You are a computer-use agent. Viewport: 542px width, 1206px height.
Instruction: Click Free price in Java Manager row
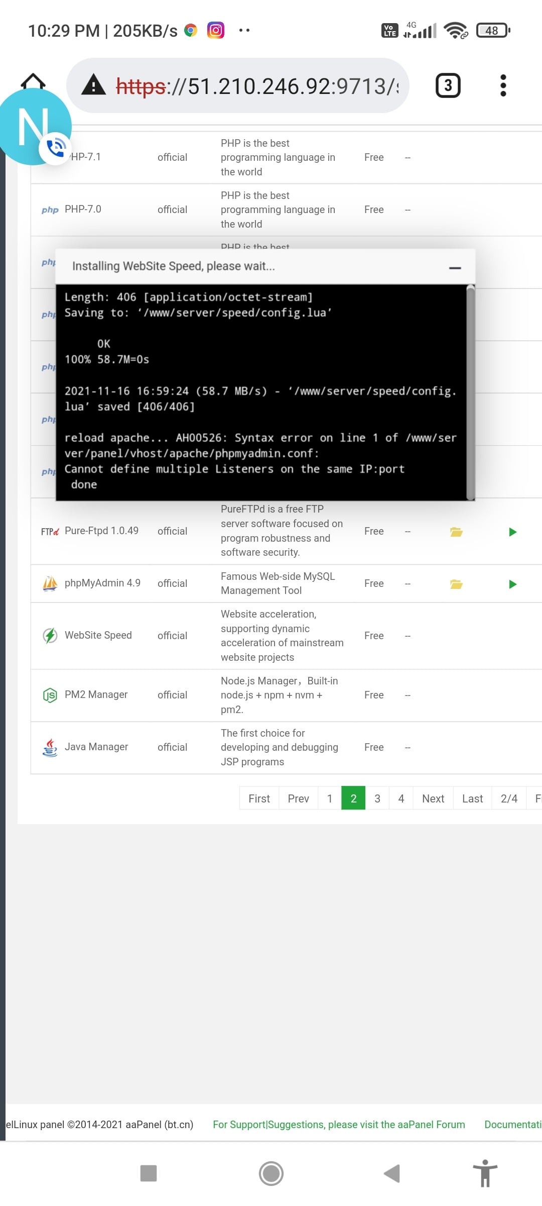[x=374, y=747]
